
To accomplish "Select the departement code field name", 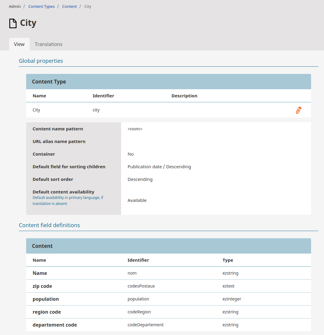I will coord(55,325).
